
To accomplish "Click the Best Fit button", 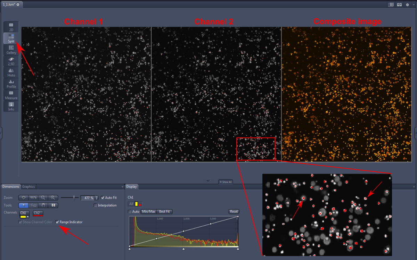I will point(165,211).
